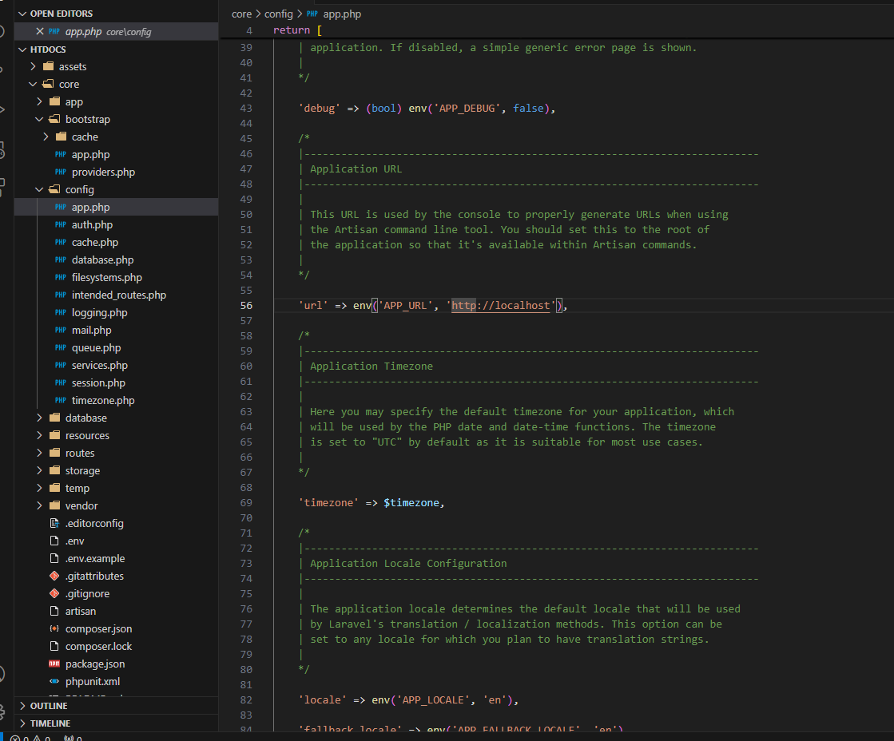Collapse the config folder chevron
894x741 pixels.
click(x=39, y=189)
